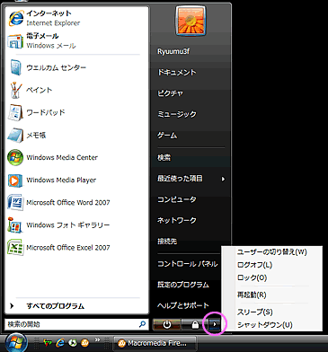Click the 検索の開始 search field

pos(76,324)
